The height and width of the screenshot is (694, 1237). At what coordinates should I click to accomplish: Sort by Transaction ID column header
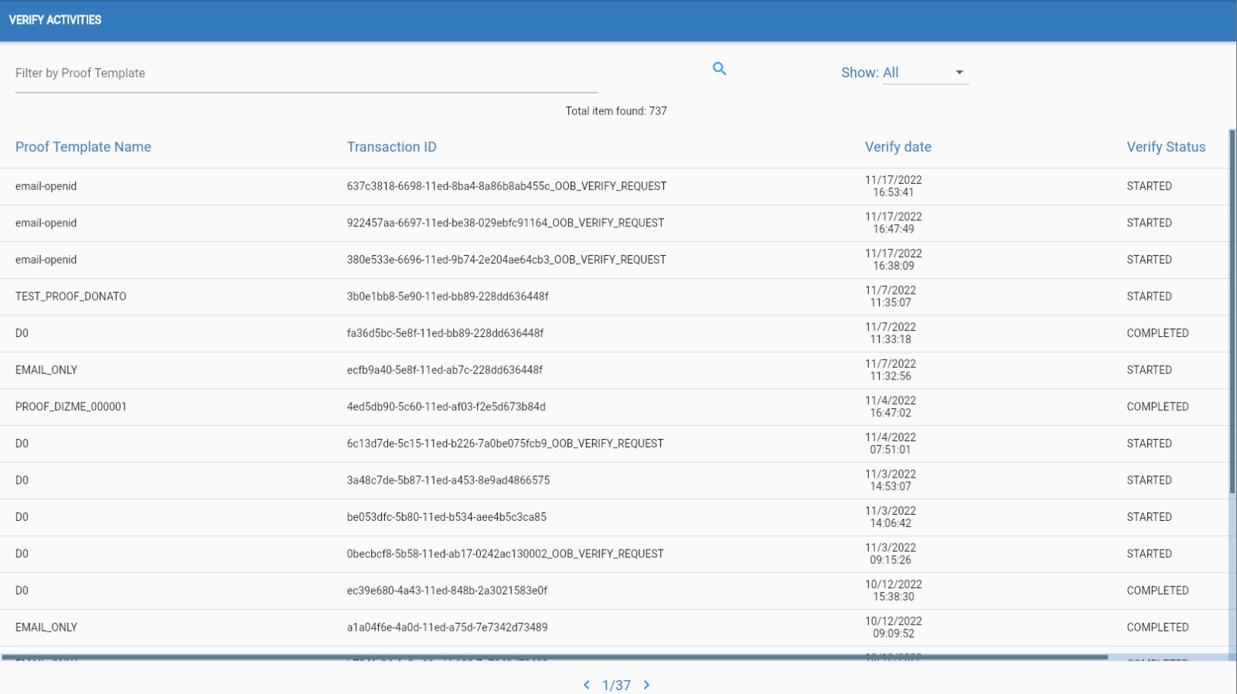[x=392, y=147]
